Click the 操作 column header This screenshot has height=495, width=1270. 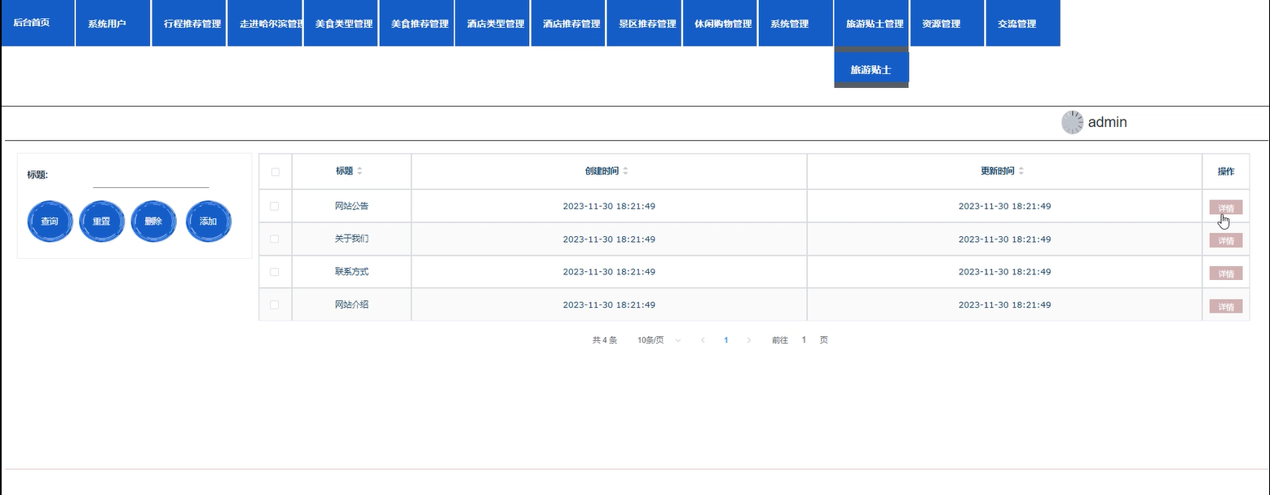pos(1226,172)
